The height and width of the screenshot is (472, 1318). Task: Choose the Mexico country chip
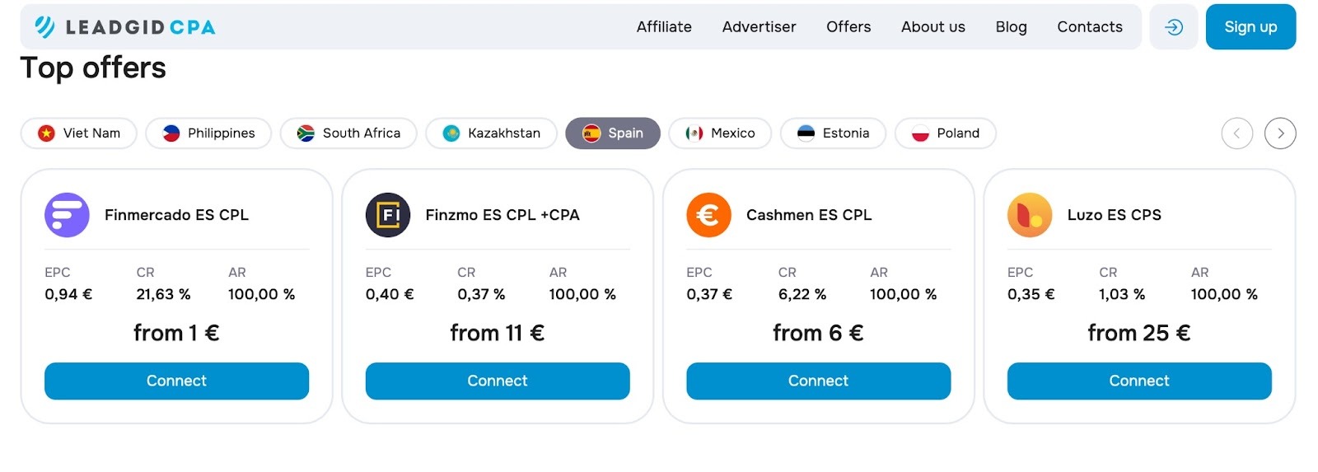tap(720, 133)
